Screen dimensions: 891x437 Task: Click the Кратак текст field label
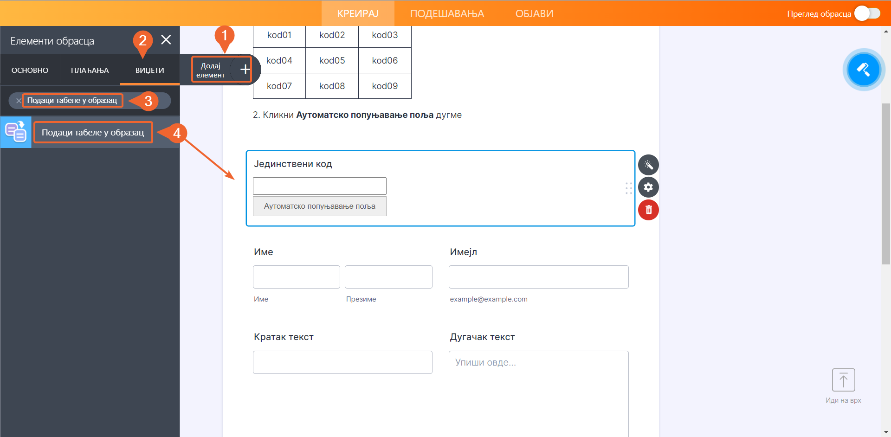pos(284,337)
